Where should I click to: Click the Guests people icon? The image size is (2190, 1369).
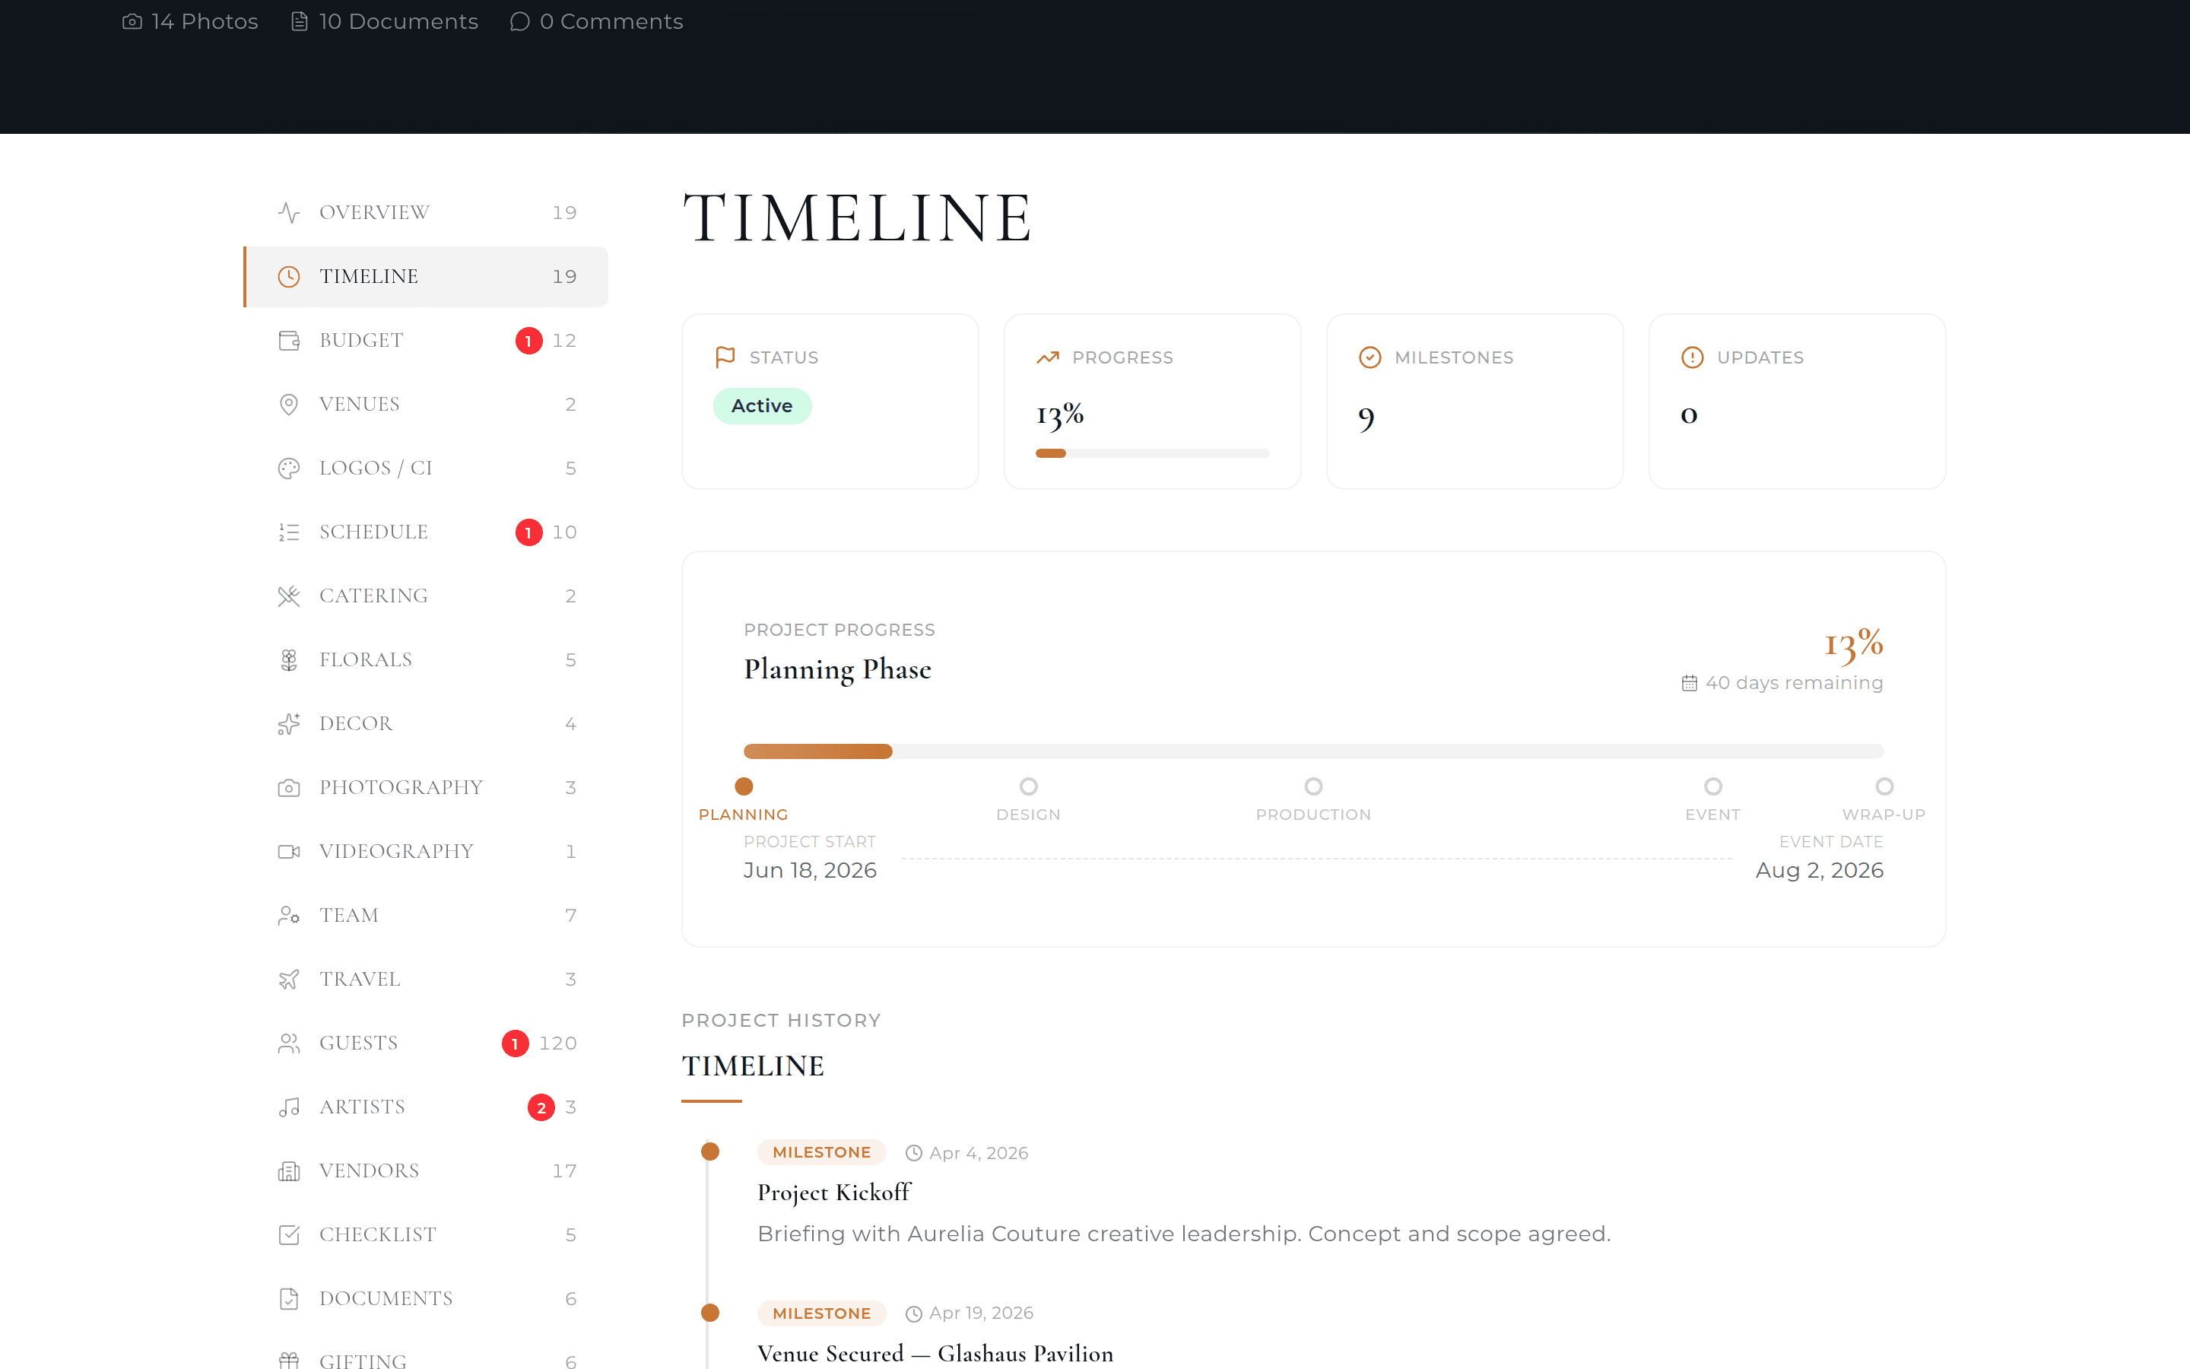289,1043
